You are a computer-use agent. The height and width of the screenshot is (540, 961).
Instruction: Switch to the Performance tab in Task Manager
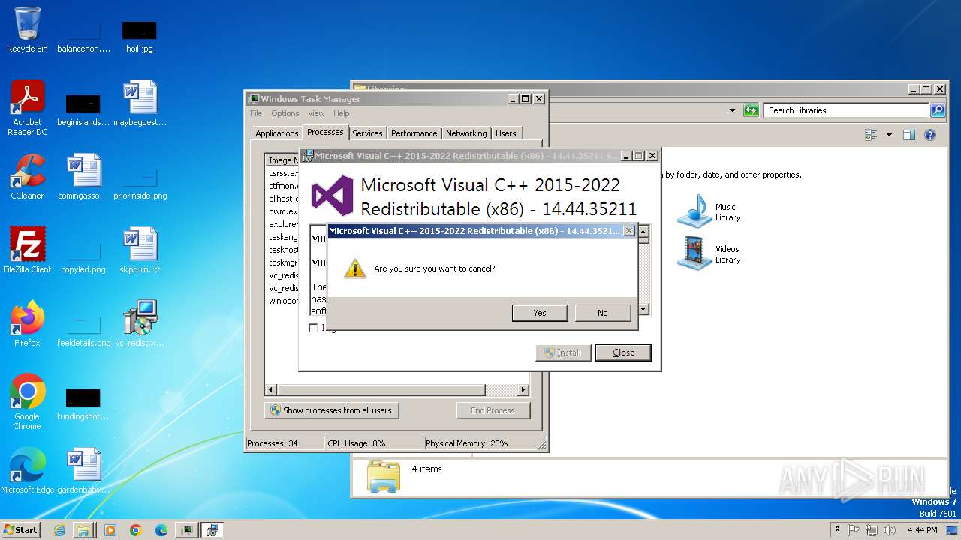coord(414,133)
